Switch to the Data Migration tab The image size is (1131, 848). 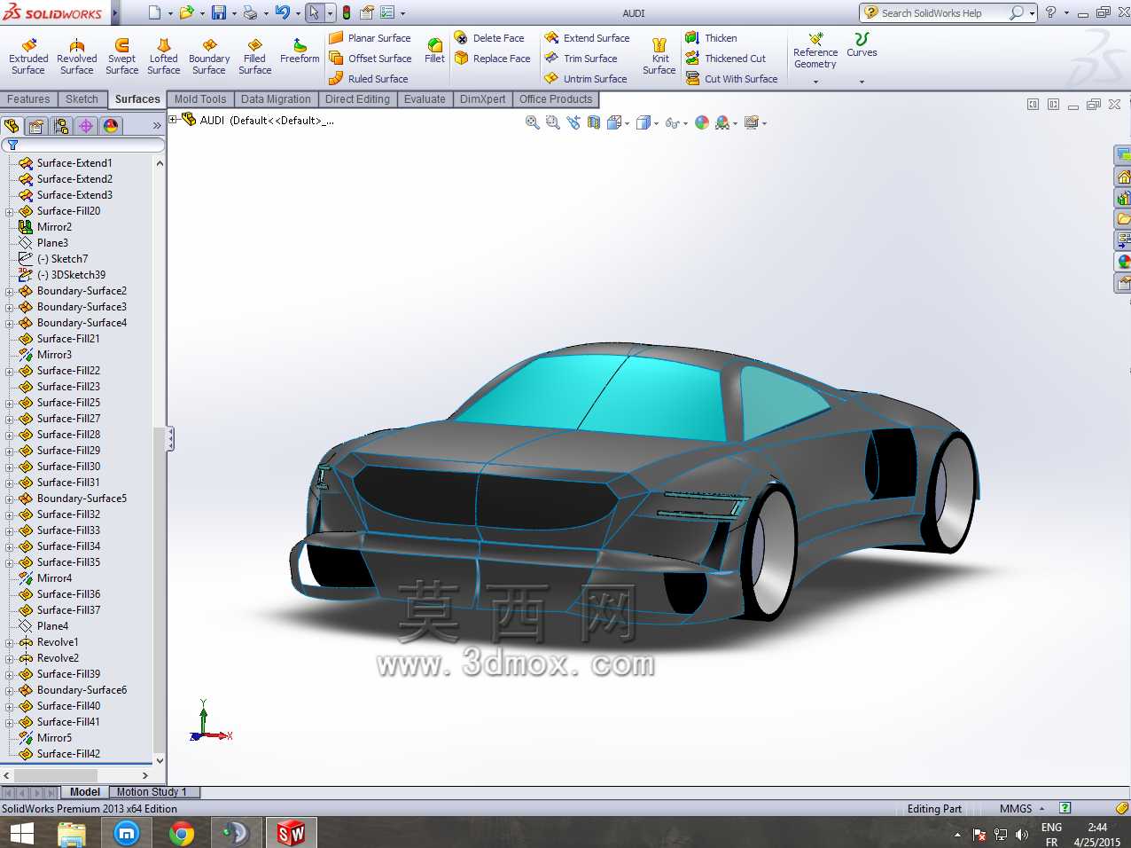[x=276, y=99]
